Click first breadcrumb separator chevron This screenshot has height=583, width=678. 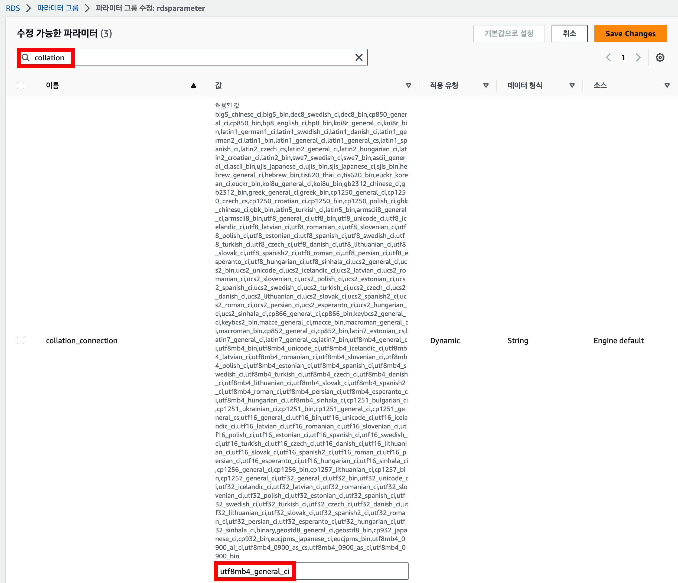click(x=28, y=8)
